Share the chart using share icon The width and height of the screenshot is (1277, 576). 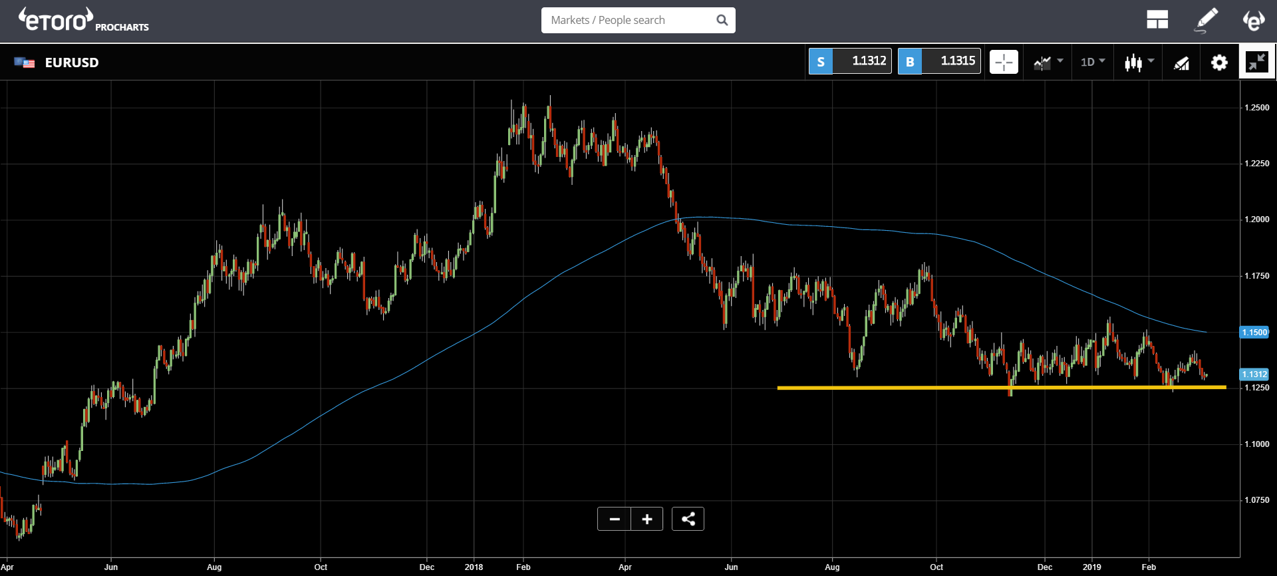coord(688,519)
